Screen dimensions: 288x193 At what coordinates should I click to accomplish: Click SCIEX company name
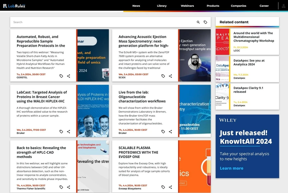122,78
